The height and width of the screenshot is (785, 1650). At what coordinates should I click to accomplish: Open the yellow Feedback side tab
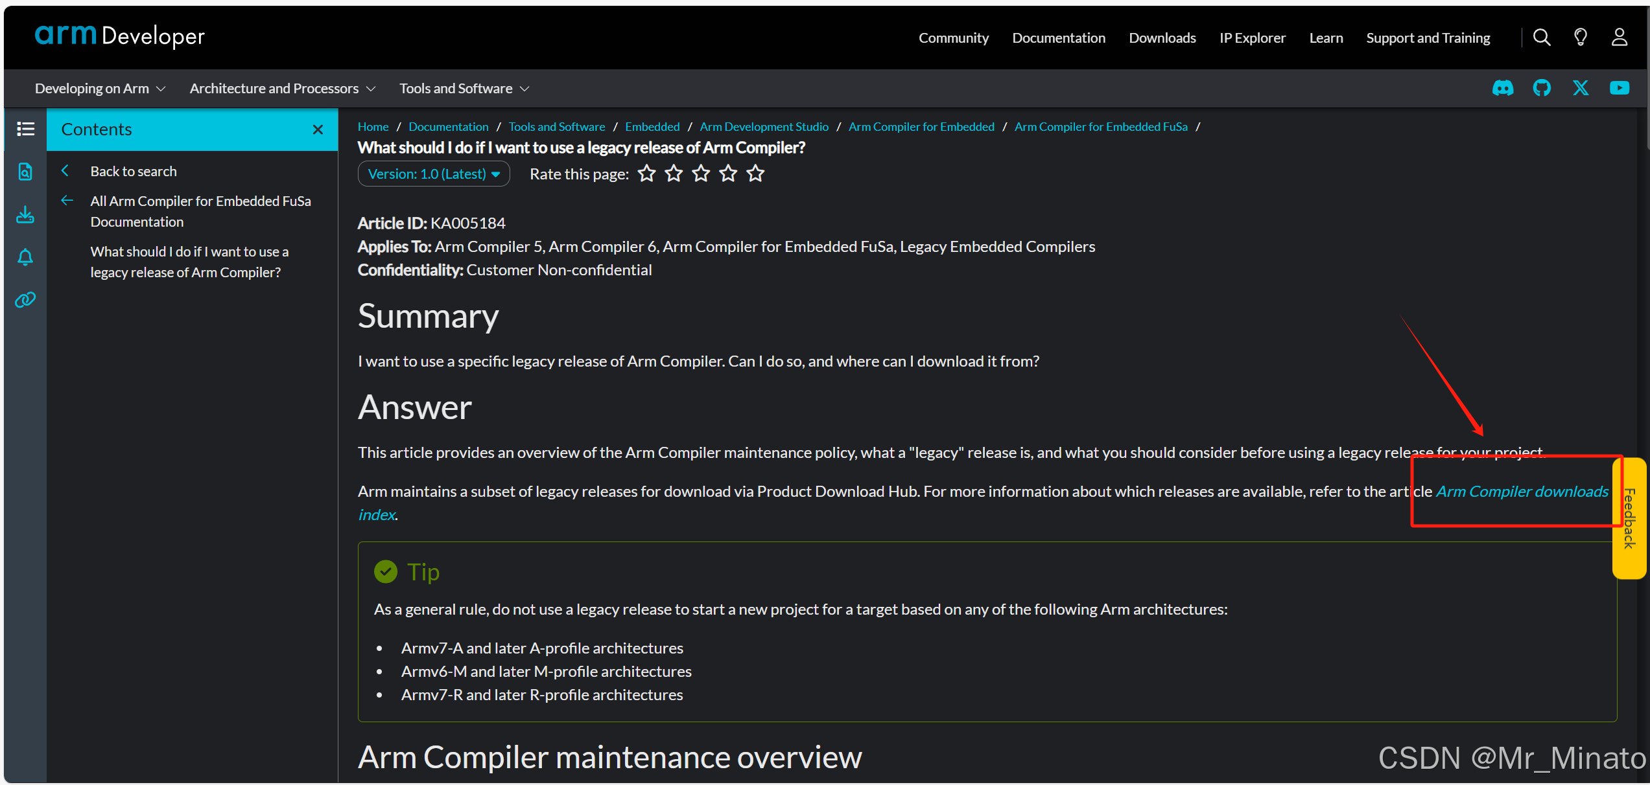(1629, 518)
